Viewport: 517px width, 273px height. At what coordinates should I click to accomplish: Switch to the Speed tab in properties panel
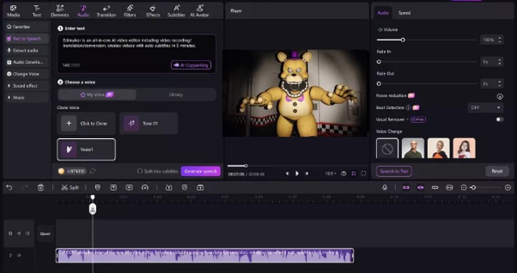point(405,13)
